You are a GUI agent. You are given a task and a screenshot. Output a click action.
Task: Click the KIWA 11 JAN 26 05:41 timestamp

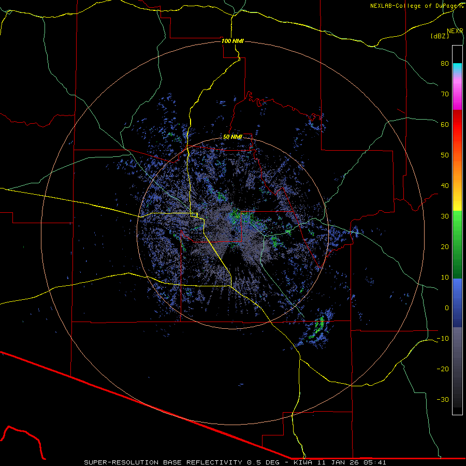coord(340,462)
